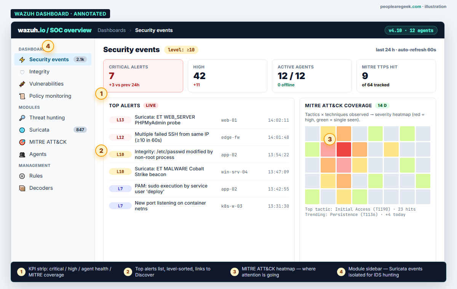Image resolution: width=457 pixels, height=289 pixels.
Task: Select the Agents people icon
Action: point(22,154)
